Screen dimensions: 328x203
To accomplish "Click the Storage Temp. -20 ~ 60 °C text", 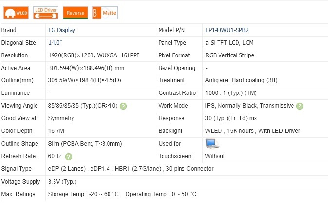I will pos(83,194).
